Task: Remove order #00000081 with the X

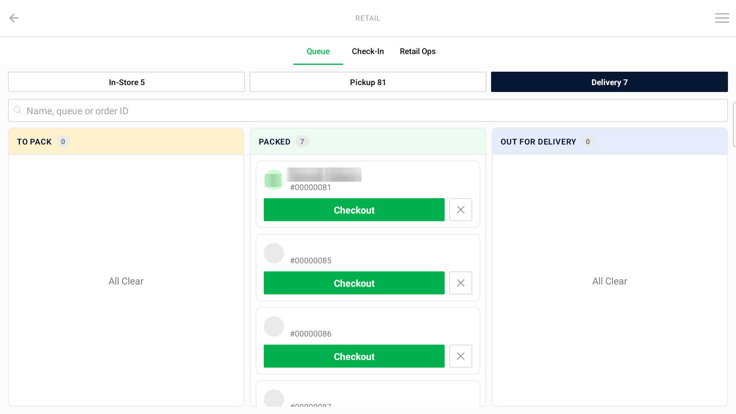Action: (460, 210)
